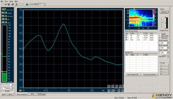Open the Setup menu
The height and width of the screenshot is (99, 173).
(x=11, y=1)
